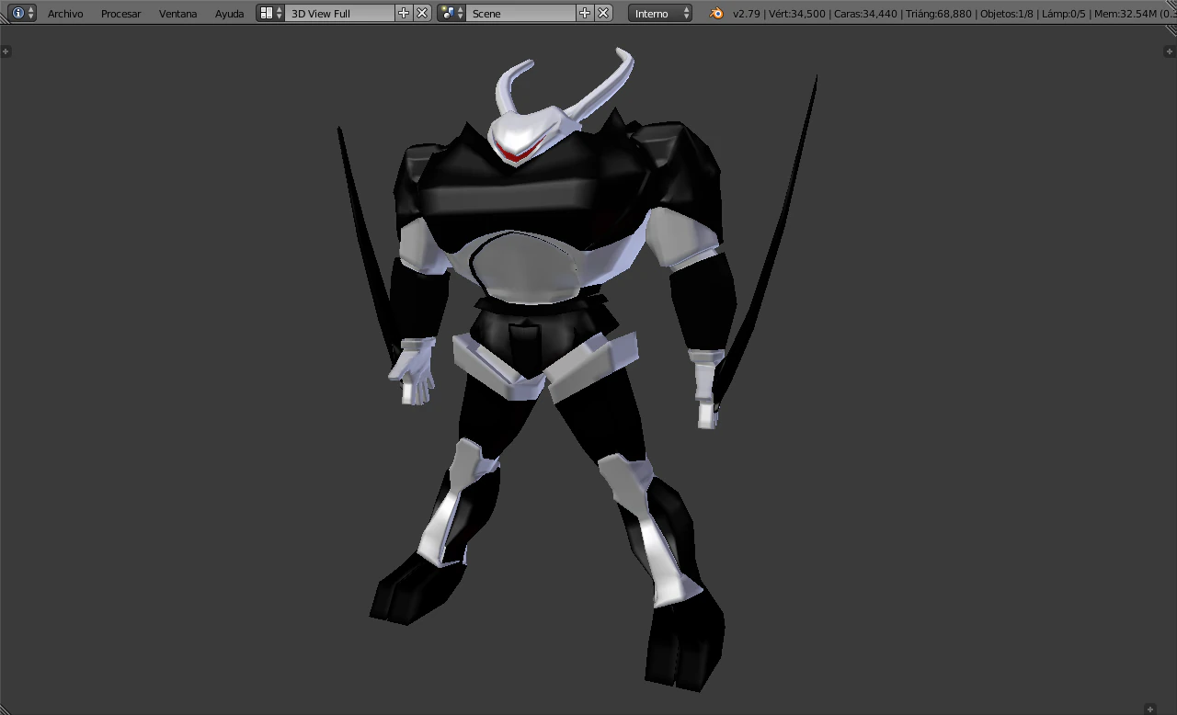Screen dimensions: 1177x715
Task: Open the Procesar menu
Action: click(x=120, y=13)
